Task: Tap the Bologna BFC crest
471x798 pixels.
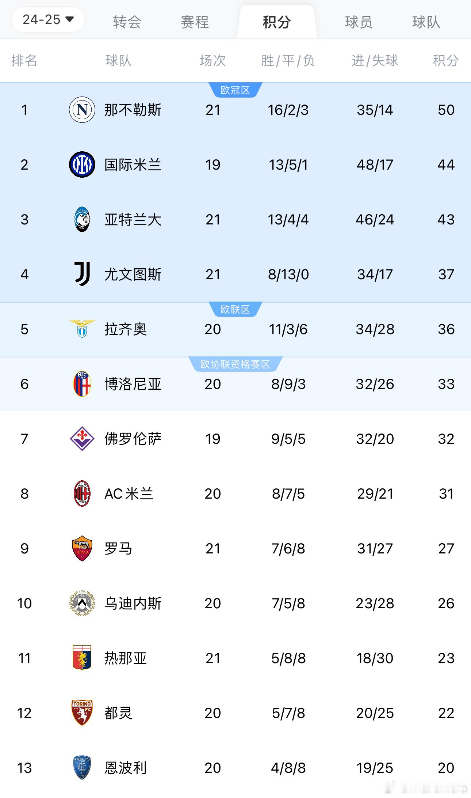Action: tap(82, 384)
